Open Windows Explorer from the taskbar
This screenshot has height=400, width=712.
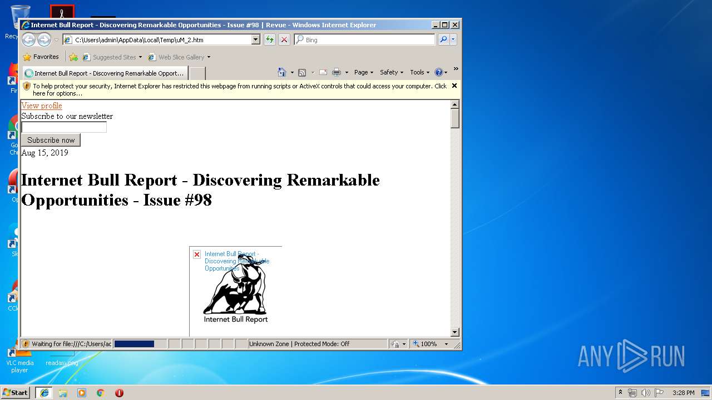pyautogui.click(x=63, y=393)
